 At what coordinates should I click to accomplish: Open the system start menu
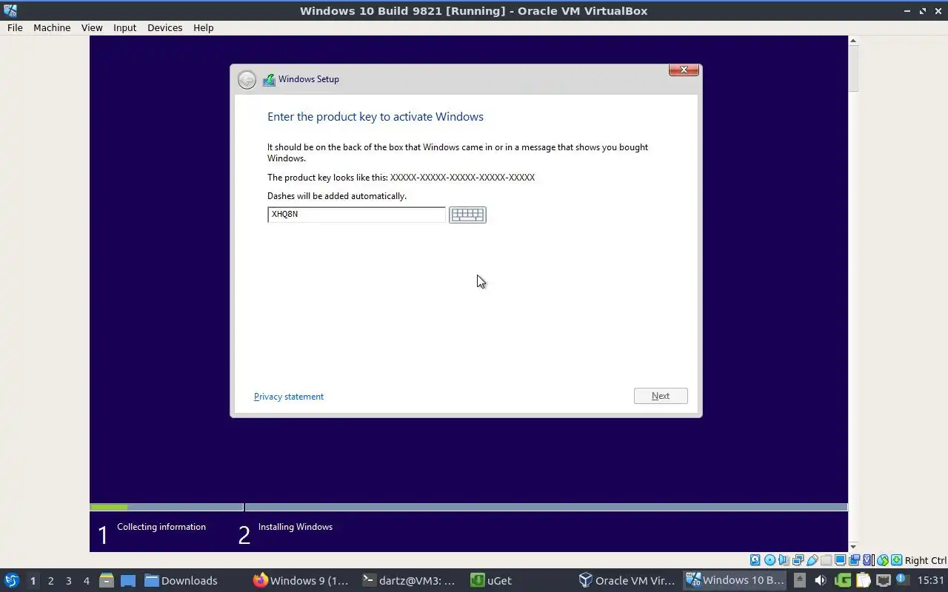(11, 580)
